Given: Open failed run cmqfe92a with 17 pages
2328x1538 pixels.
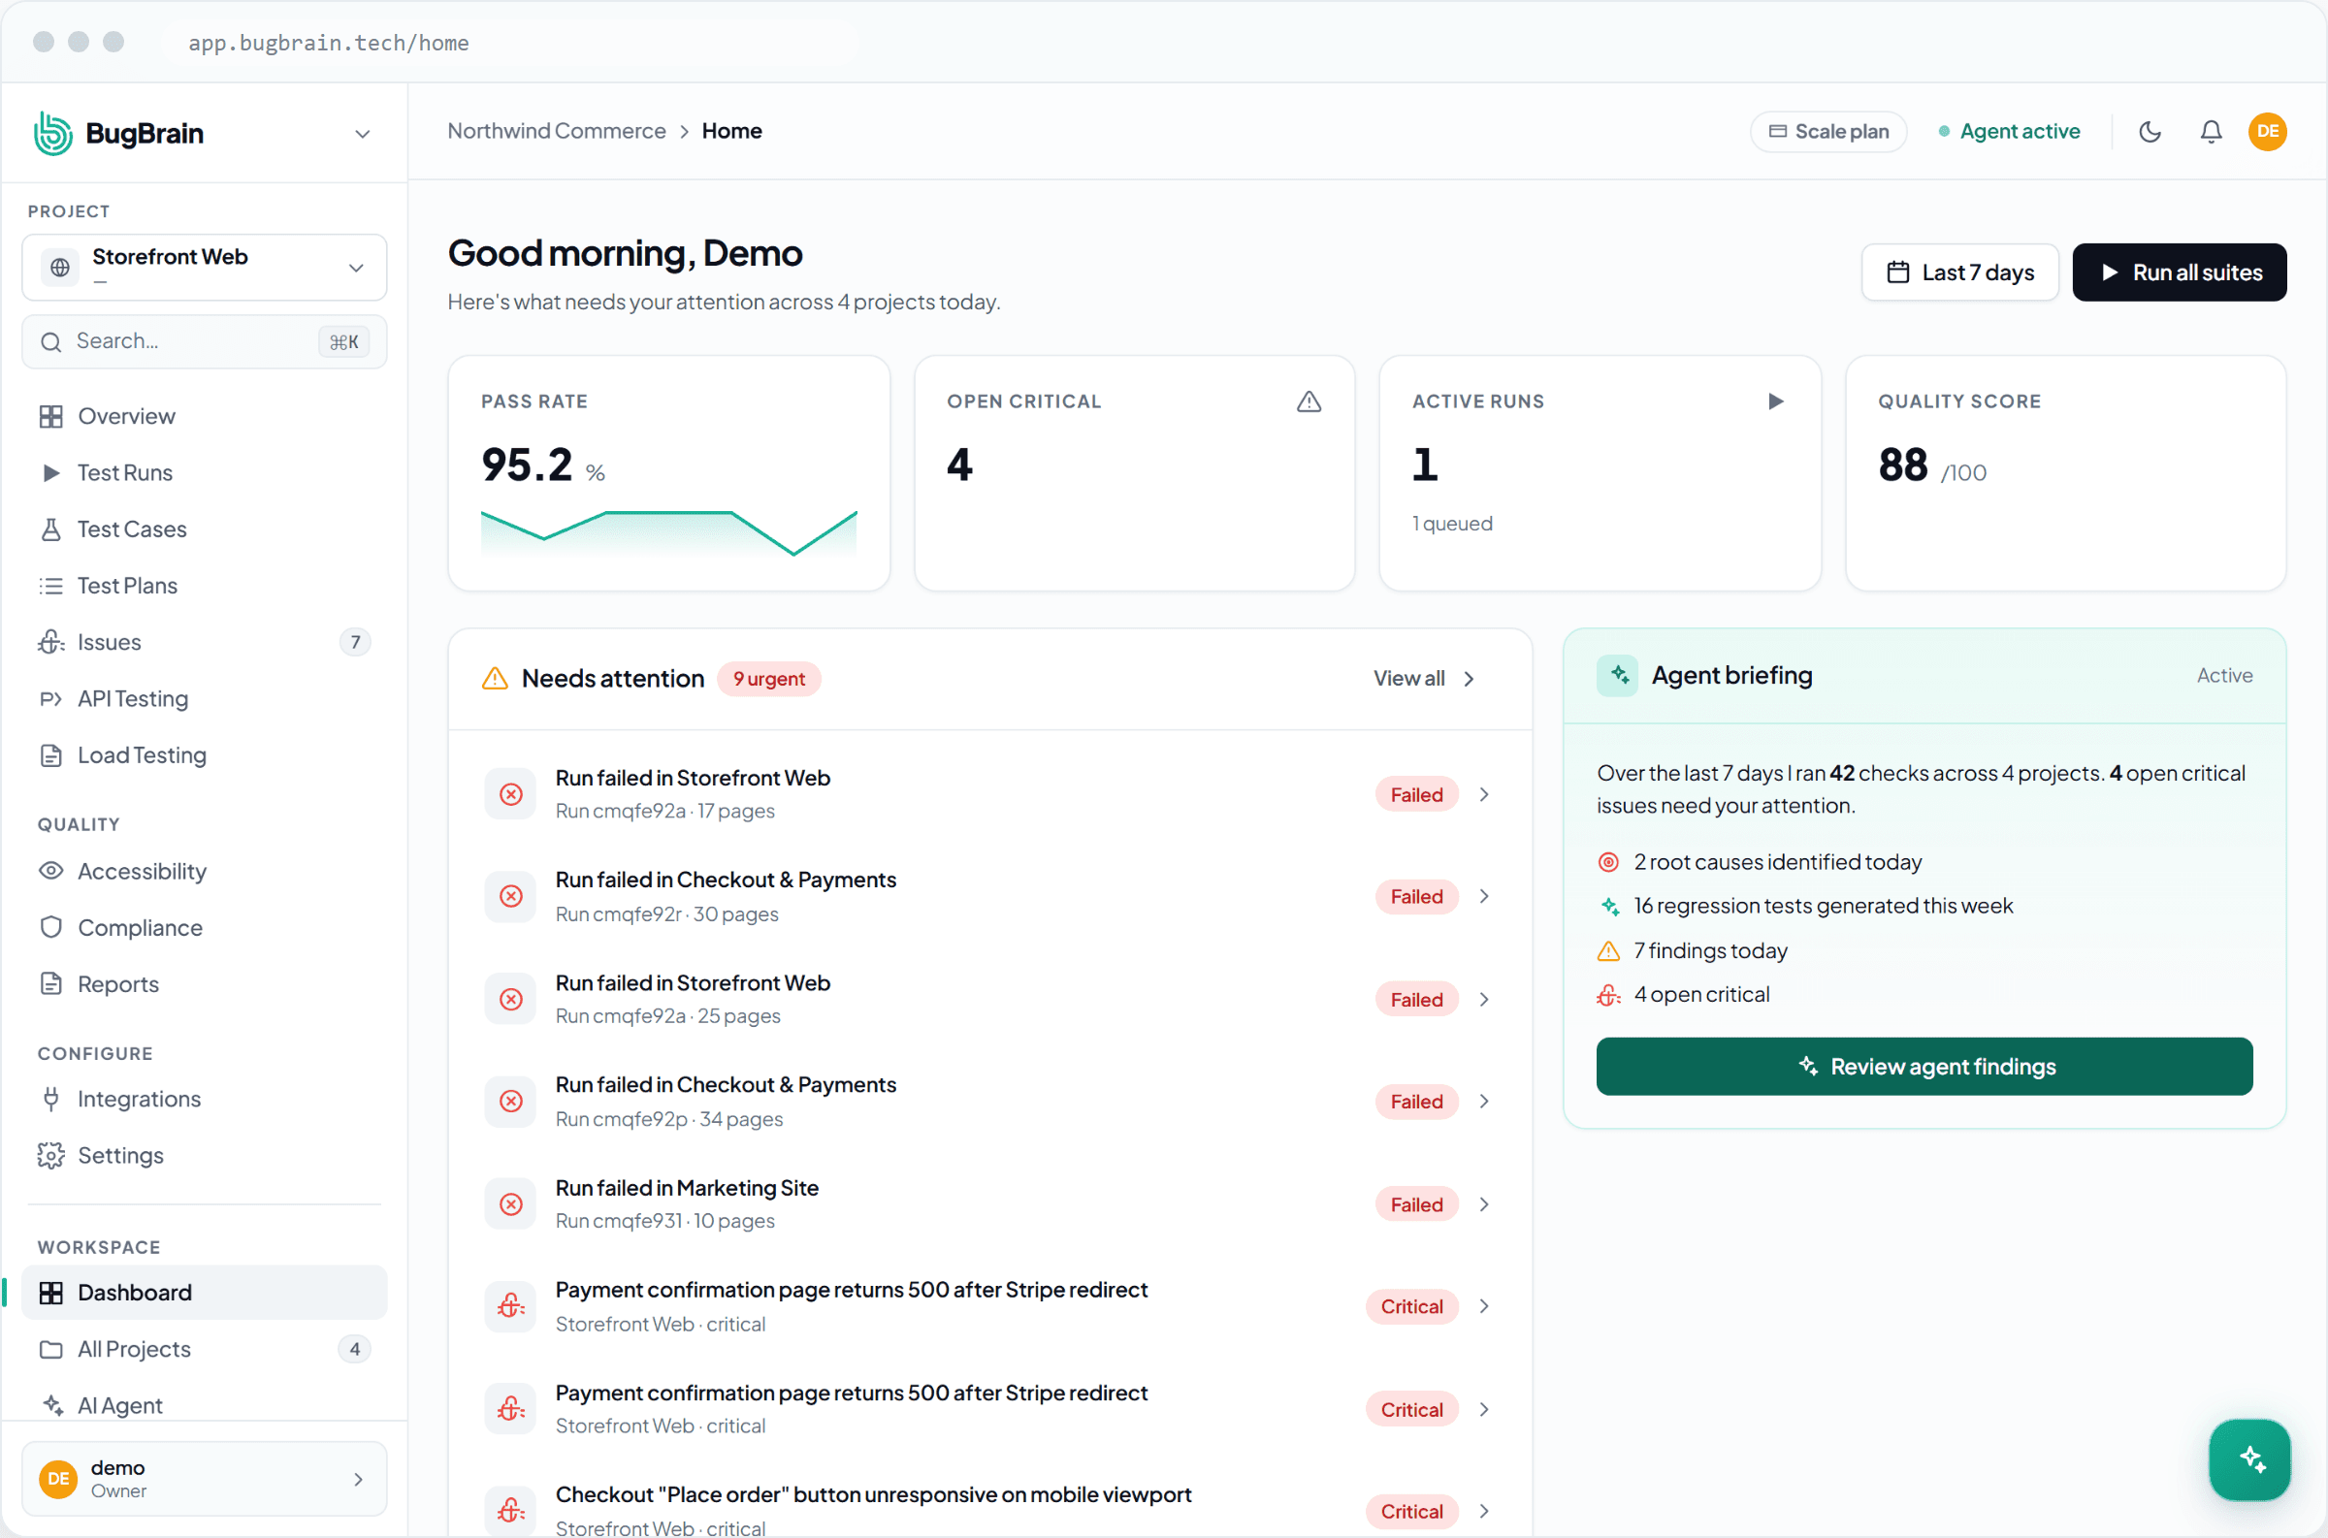Looking at the screenshot, I should click(989, 794).
